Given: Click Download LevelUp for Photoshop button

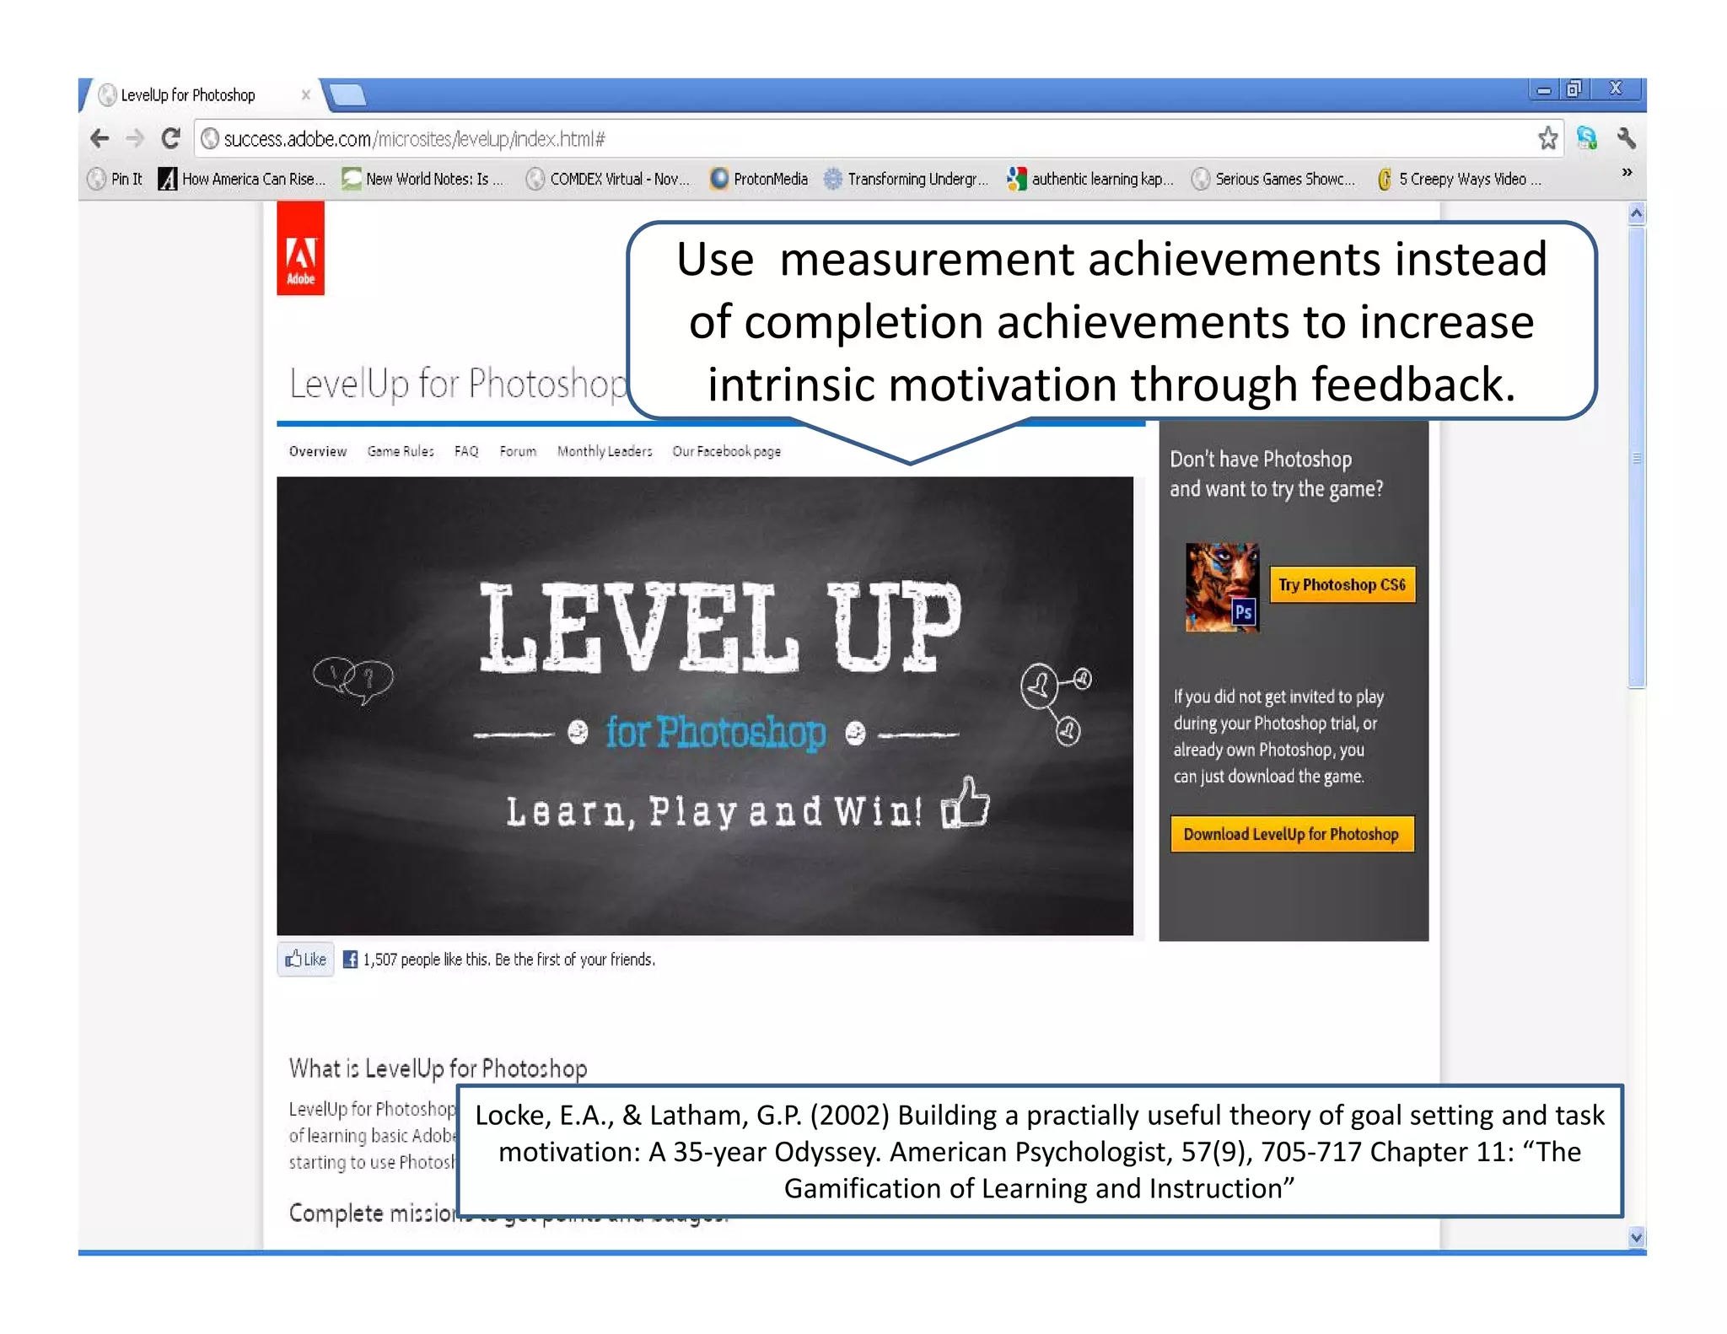Looking at the screenshot, I should pyautogui.click(x=1291, y=834).
